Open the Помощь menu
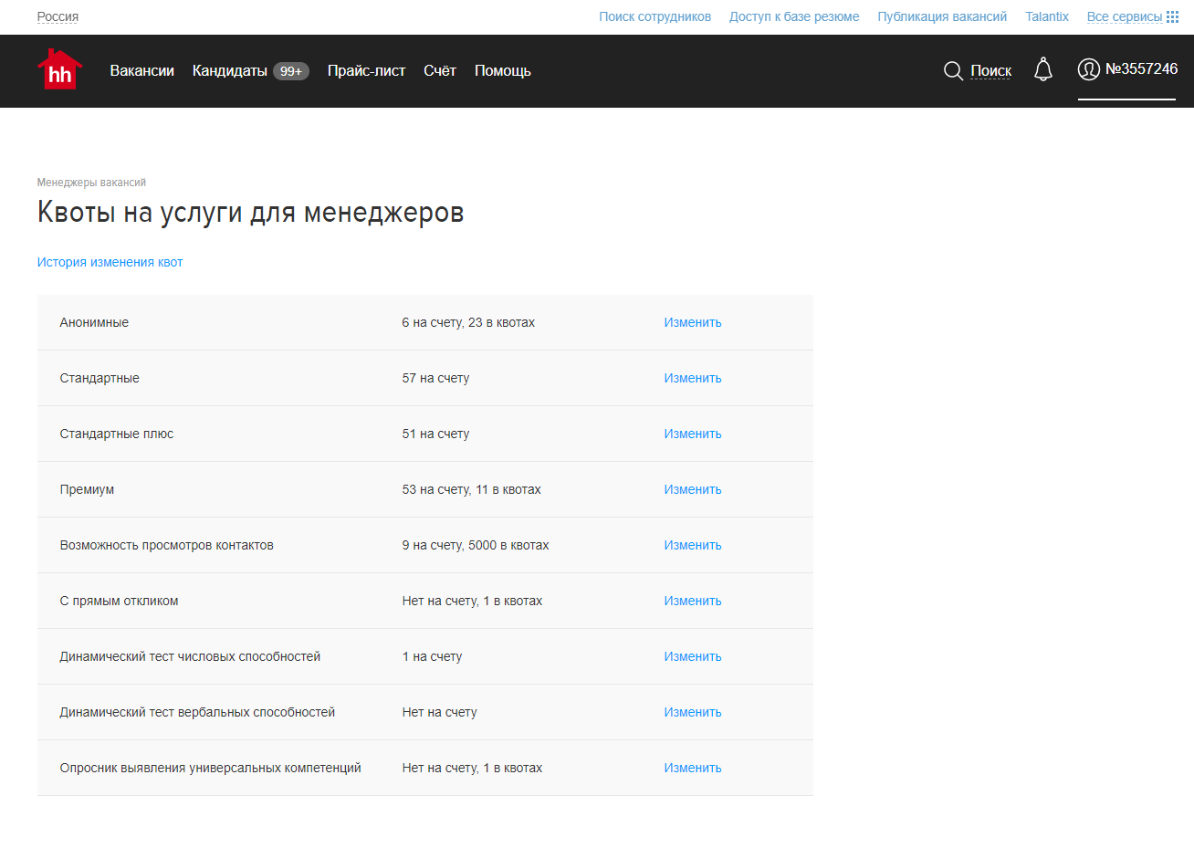Image resolution: width=1194 pixels, height=848 pixels. point(503,70)
